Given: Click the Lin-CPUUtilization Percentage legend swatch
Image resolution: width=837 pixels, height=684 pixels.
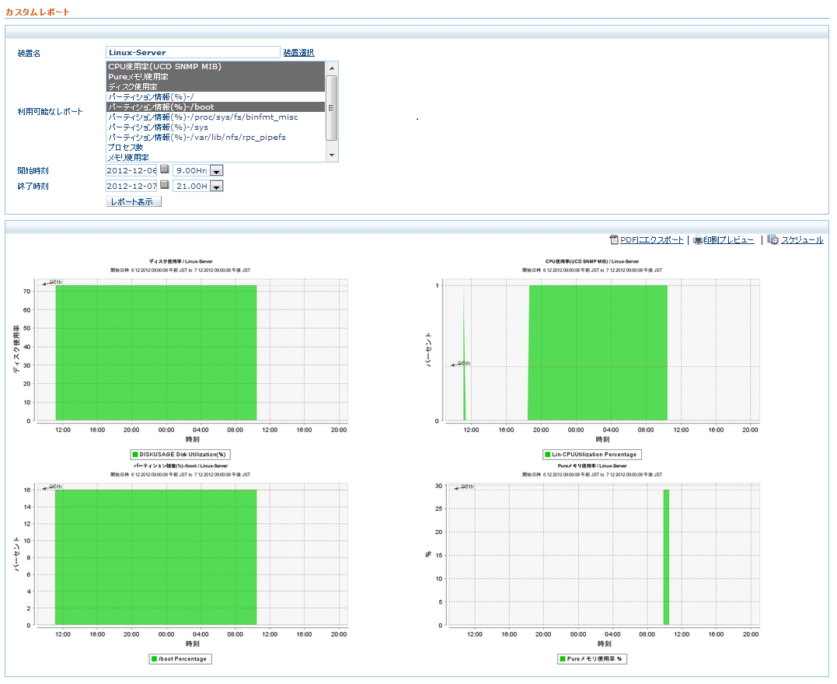Looking at the screenshot, I should click(547, 454).
